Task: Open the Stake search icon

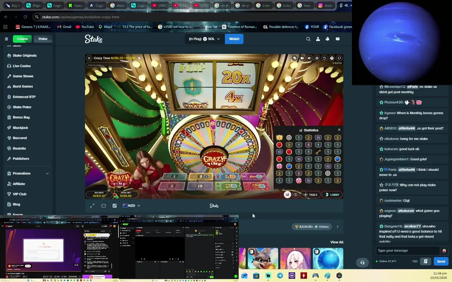Action: 308,39
